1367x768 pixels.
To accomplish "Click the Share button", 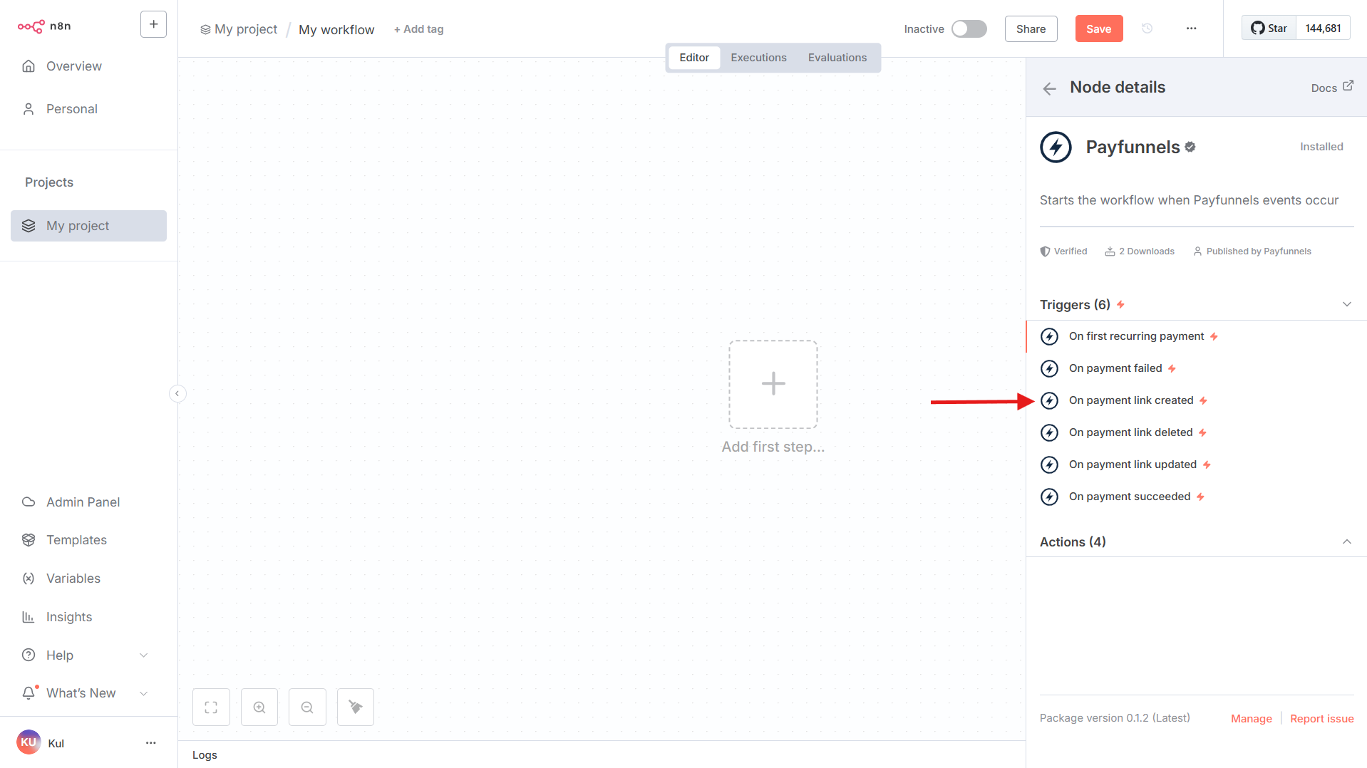I will (x=1031, y=28).
